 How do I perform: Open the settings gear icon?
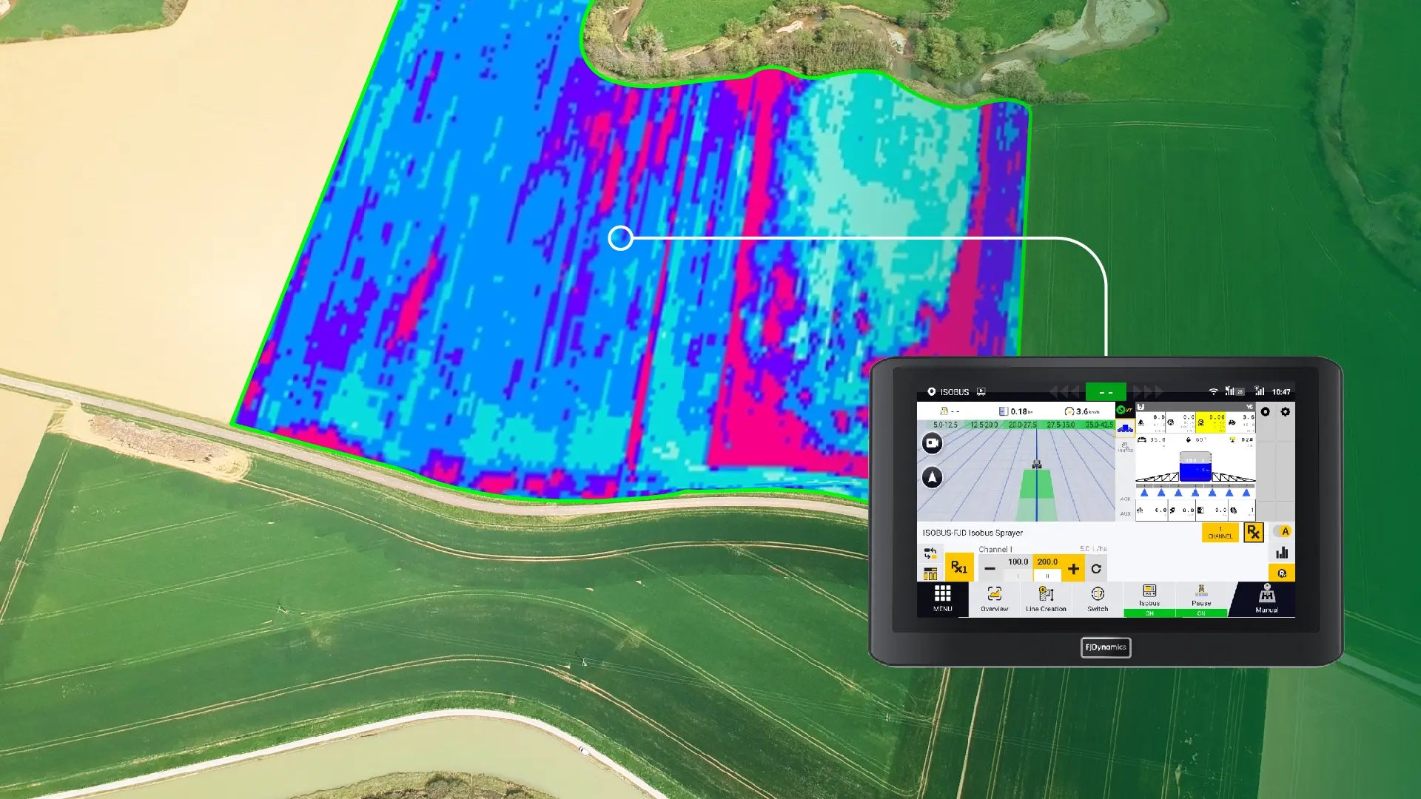pyautogui.click(x=1286, y=412)
